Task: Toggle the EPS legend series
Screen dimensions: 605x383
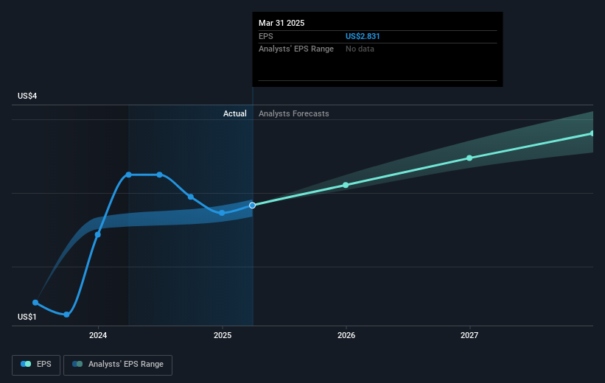Action: click(36, 365)
